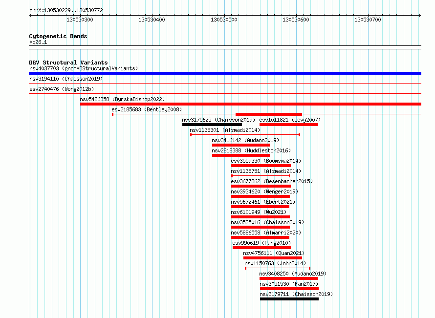Click ruler position 130530700
The height and width of the screenshot is (318, 435).
coord(368,20)
